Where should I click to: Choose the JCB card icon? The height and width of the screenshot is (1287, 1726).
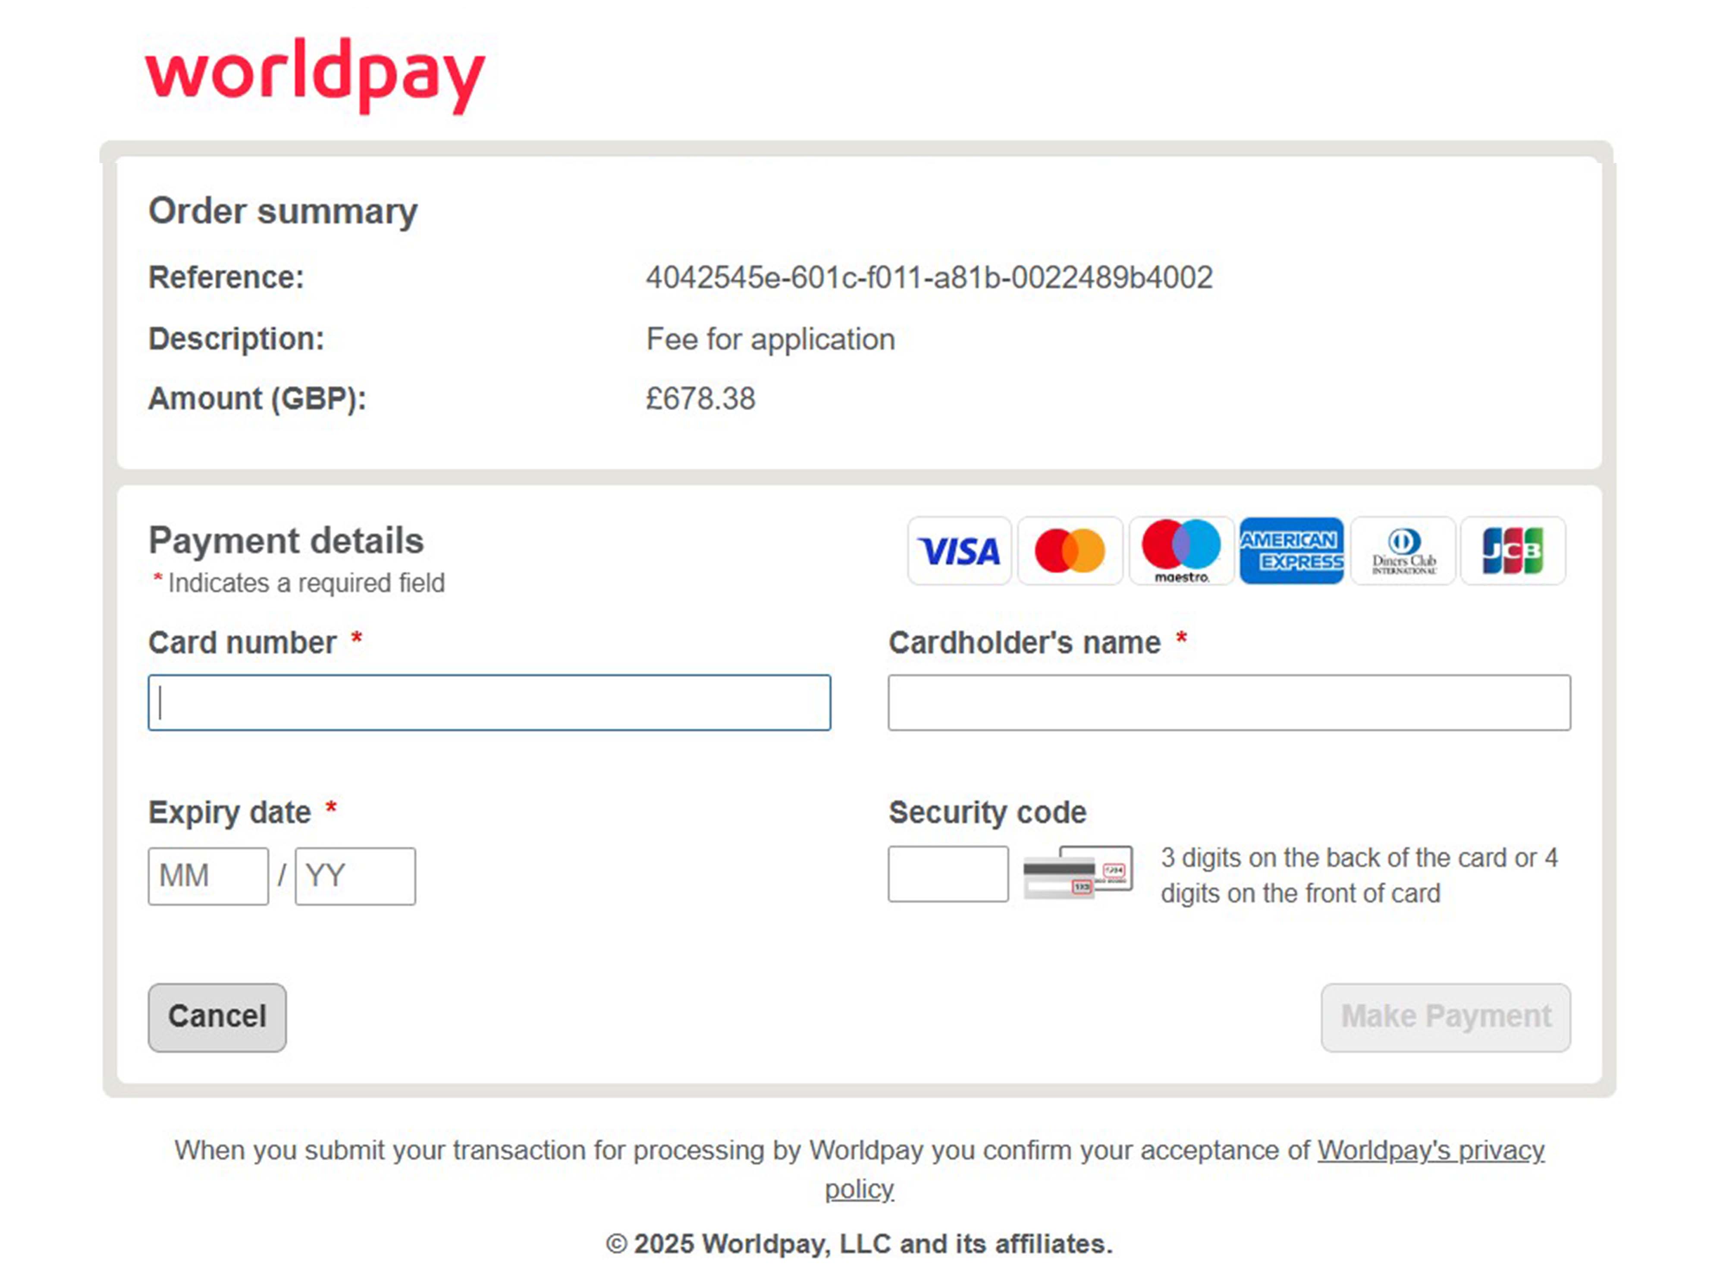(1513, 551)
